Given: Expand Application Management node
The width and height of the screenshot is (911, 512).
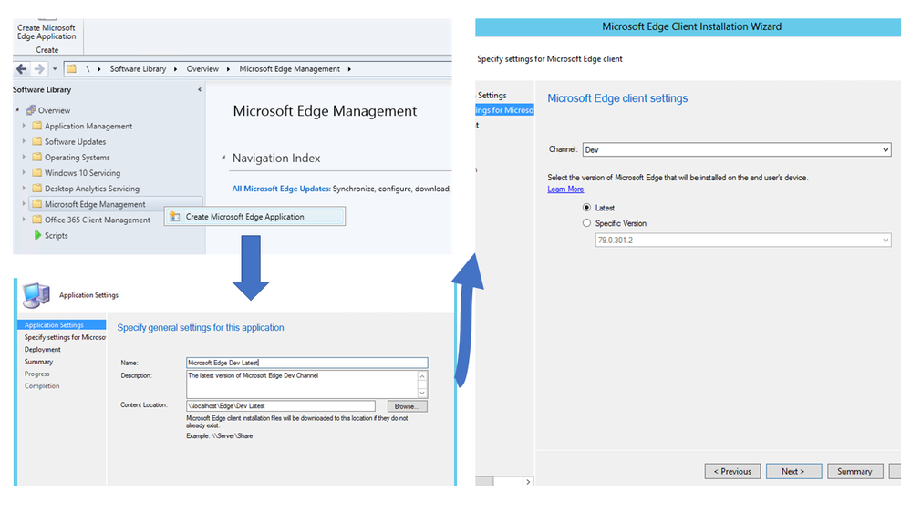Looking at the screenshot, I should pyautogui.click(x=24, y=126).
